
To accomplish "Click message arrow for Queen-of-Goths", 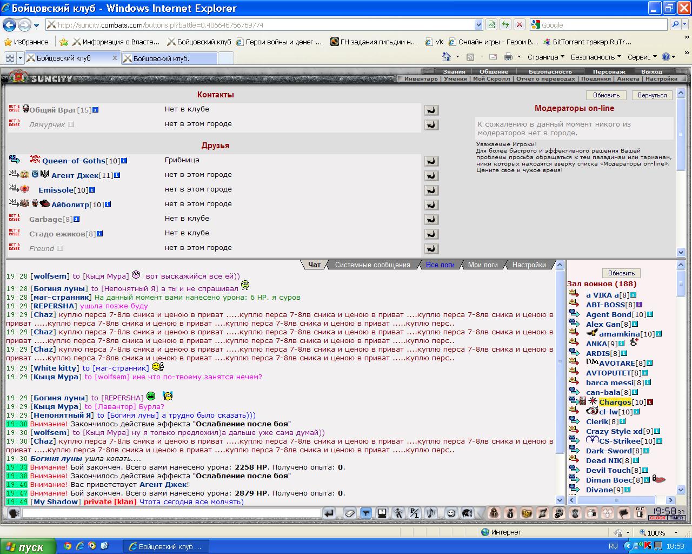I will pos(431,161).
